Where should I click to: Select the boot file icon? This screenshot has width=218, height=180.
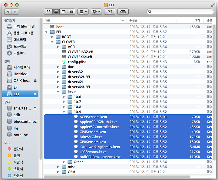tap(52, 27)
